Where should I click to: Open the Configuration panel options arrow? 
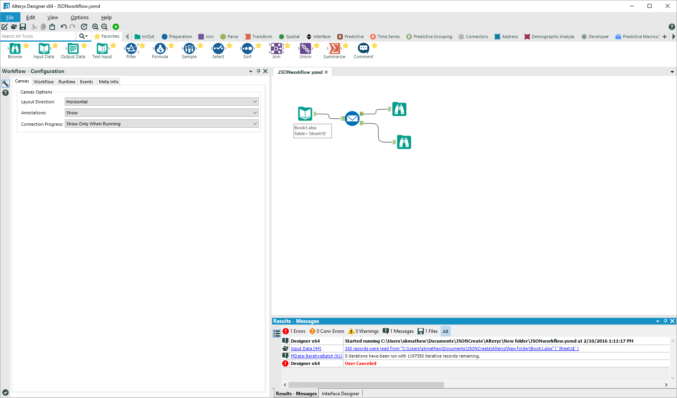(251, 72)
